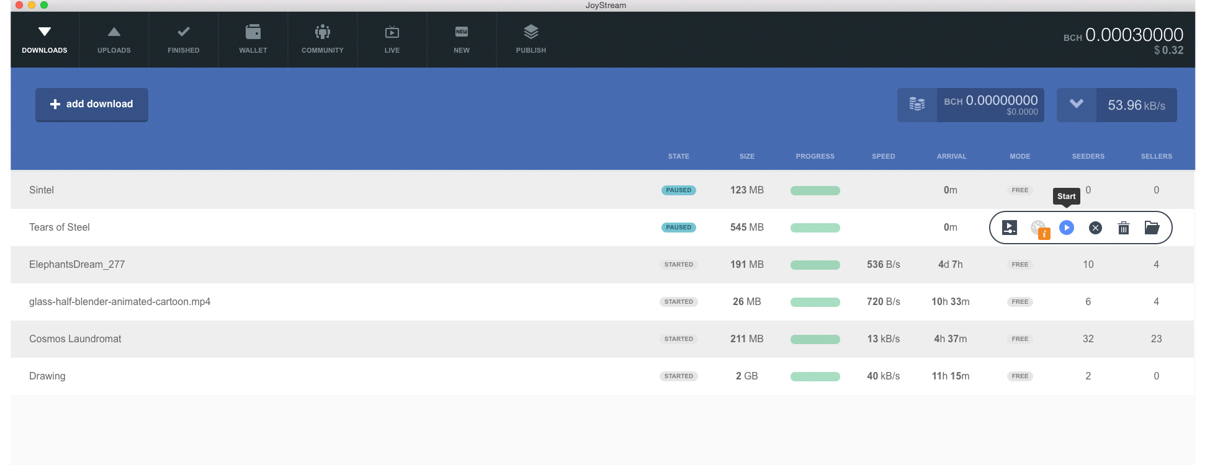Go to the Finished tab
This screenshot has height=465, width=1210.
point(184,40)
